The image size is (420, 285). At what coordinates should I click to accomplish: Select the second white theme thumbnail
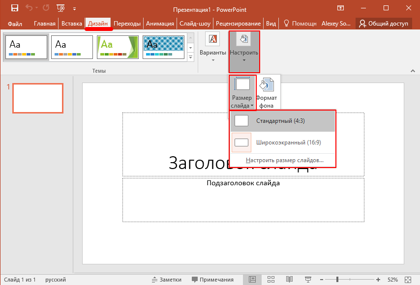tap(72, 47)
